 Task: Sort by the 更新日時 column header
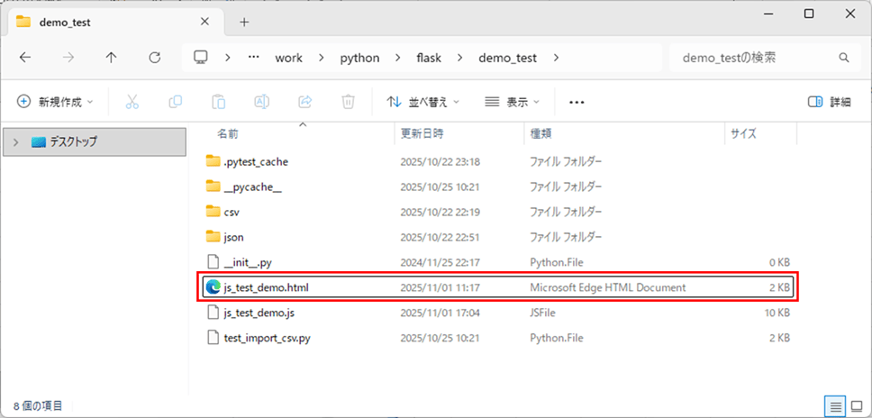pyautogui.click(x=422, y=134)
